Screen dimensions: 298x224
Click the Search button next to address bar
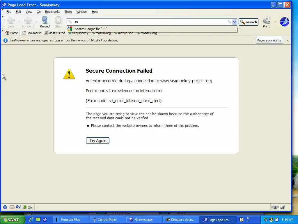coord(249,22)
